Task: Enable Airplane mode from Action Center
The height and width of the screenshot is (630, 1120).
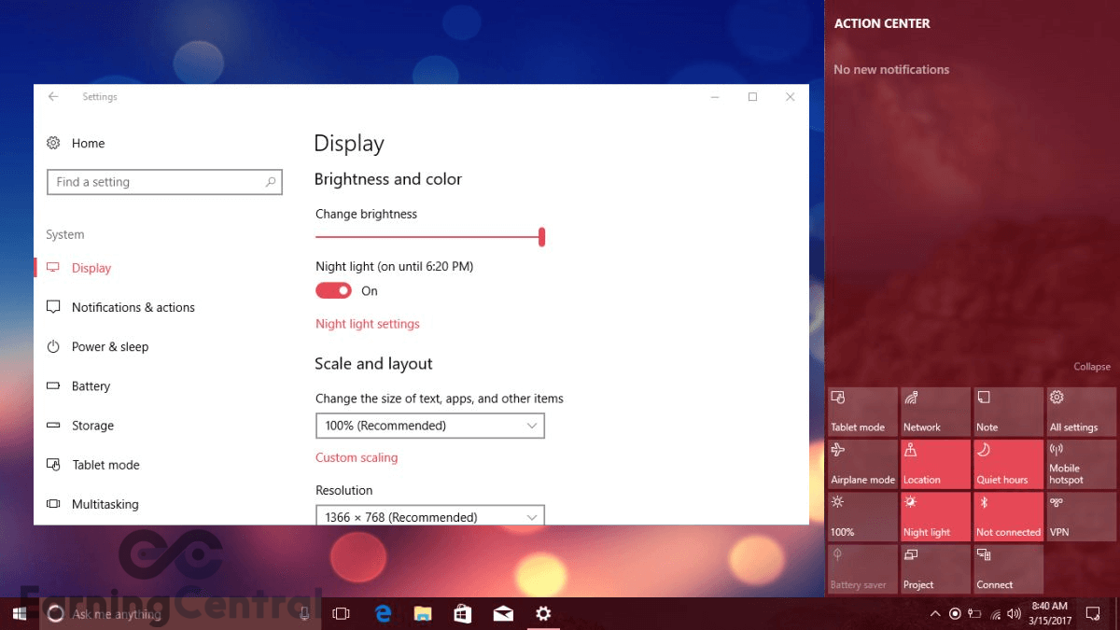Action: [861, 464]
